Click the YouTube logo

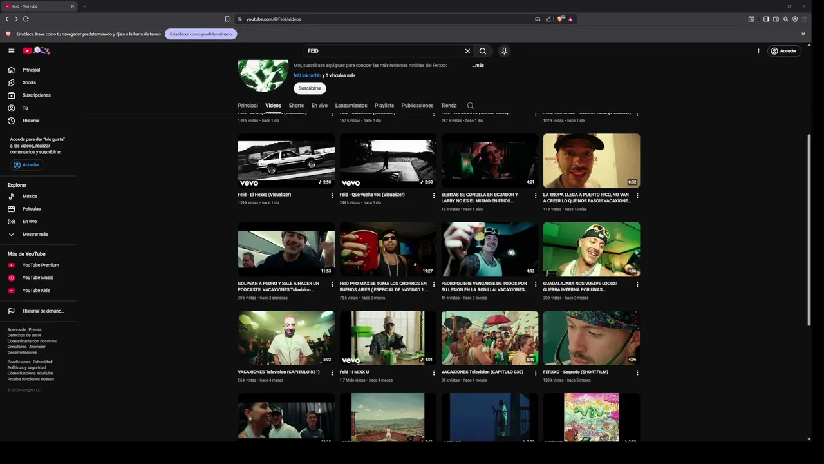pos(36,51)
